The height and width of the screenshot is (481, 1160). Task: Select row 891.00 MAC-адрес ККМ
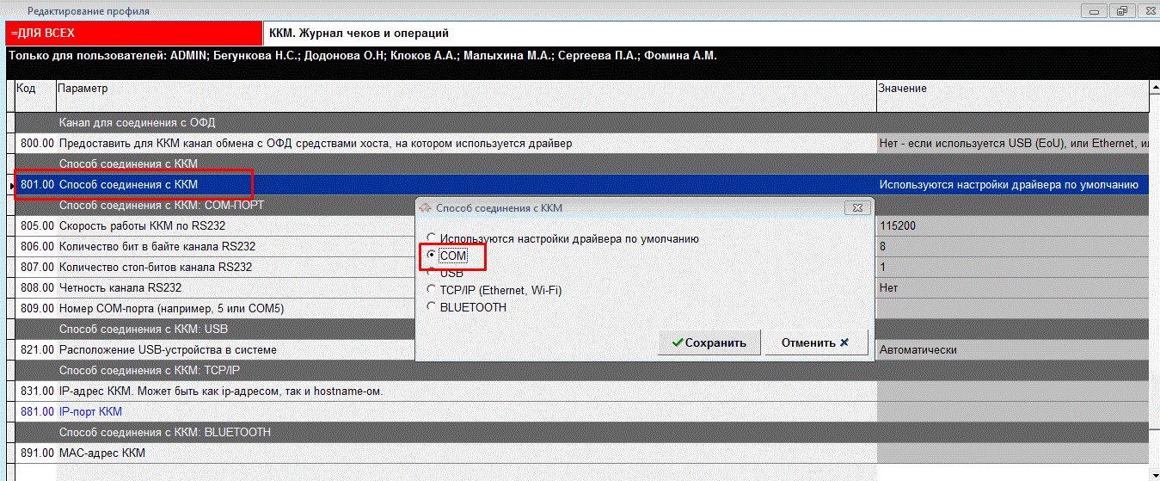tap(581, 453)
